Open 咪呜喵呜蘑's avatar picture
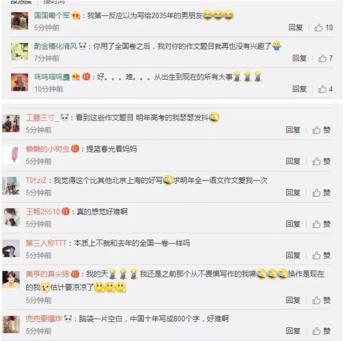The image size is (344, 341). [x=20, y=82]
